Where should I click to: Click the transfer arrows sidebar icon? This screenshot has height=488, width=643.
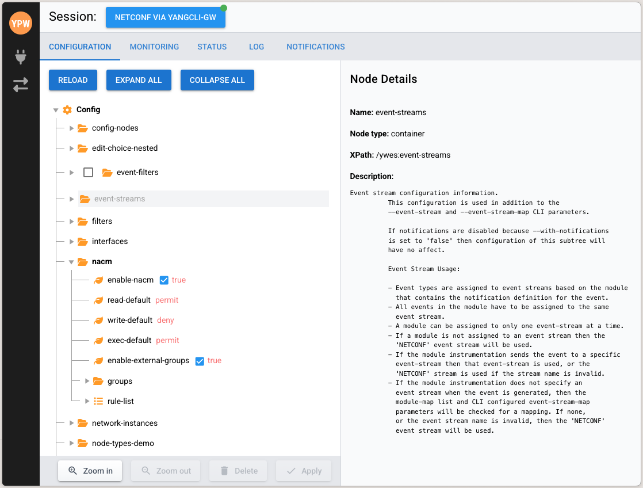click(x=21, y=85)
